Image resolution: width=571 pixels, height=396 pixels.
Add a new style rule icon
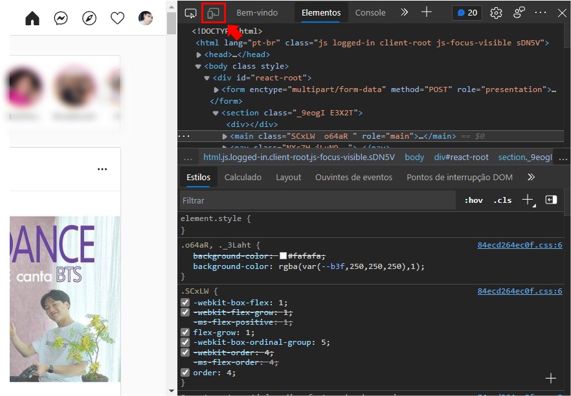pos(528,200)
